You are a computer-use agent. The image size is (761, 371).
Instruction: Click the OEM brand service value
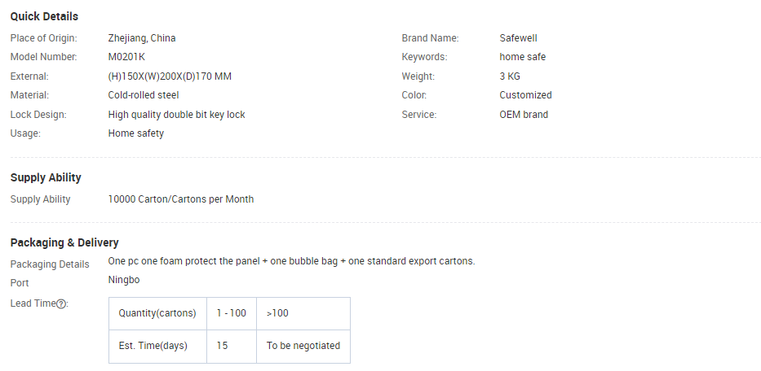[x=524, y=115]
